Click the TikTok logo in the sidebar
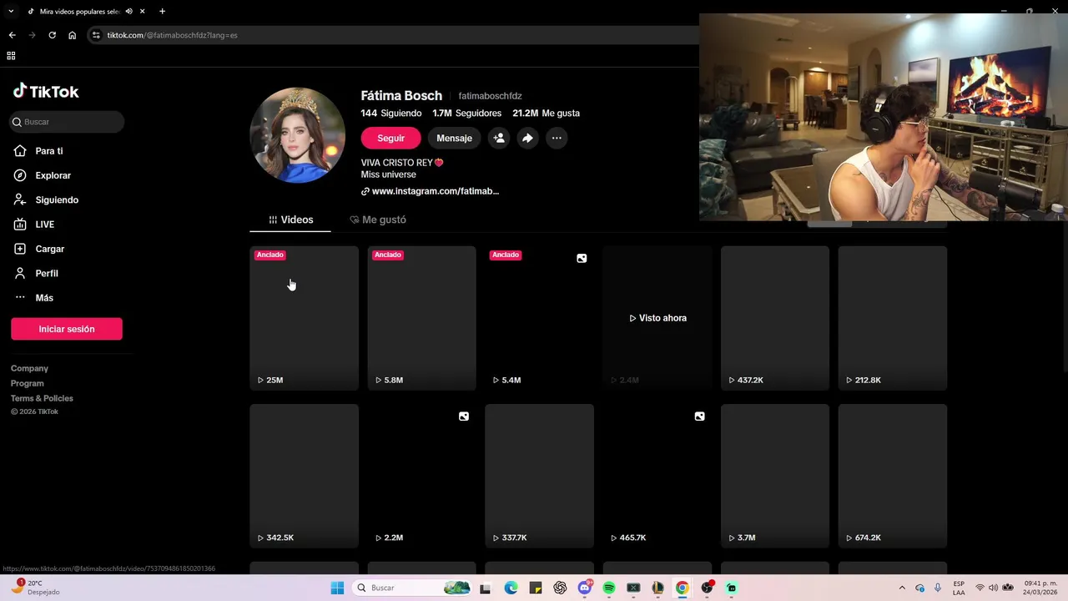Viewport: 1068px width, 601px height. (46, 91)
